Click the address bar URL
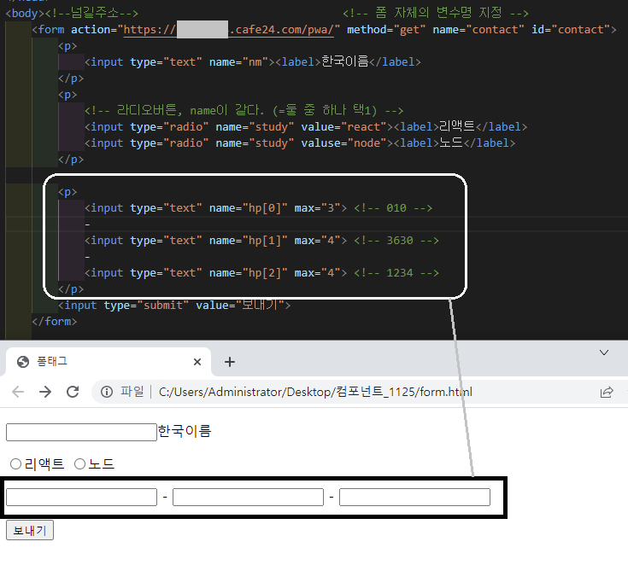 click(315, 392)
